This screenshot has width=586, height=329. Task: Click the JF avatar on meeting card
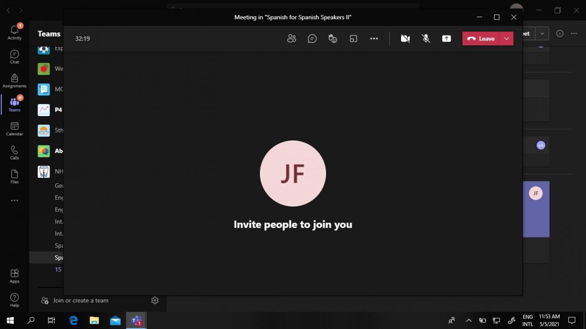click(x=536, y=193)
